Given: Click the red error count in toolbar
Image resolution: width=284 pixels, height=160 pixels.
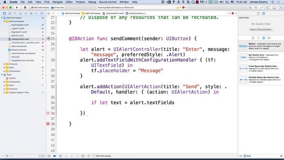Looking at the screenshot, I should (184, 8).
